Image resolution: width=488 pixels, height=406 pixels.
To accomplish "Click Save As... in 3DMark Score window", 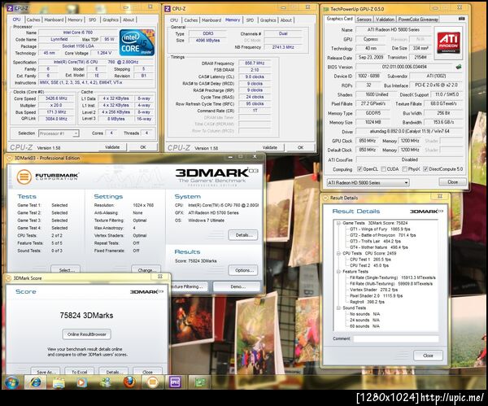I will point(46,372).
